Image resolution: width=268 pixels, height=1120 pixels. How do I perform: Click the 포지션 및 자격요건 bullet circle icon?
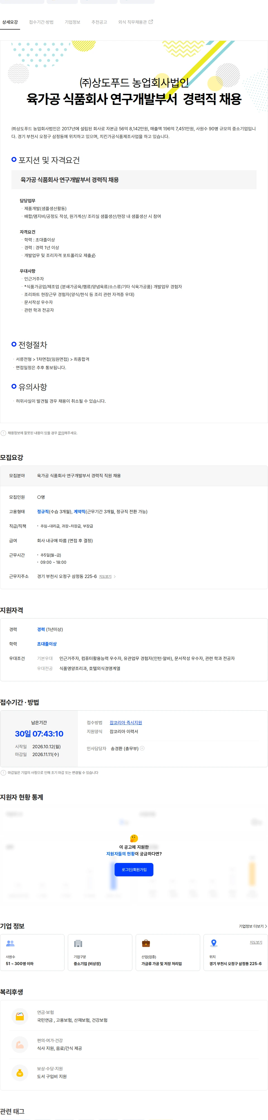coord(14,160)
